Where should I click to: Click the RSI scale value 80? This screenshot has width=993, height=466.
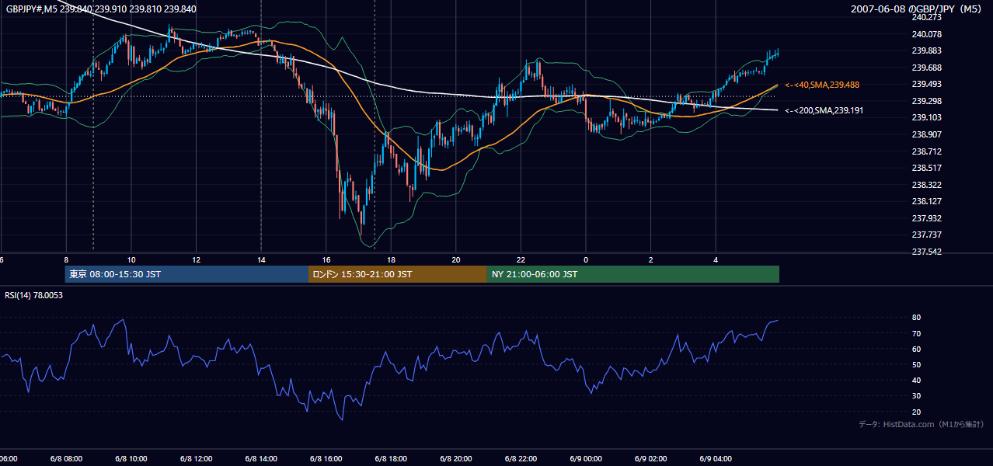click(x=916, y=318)
